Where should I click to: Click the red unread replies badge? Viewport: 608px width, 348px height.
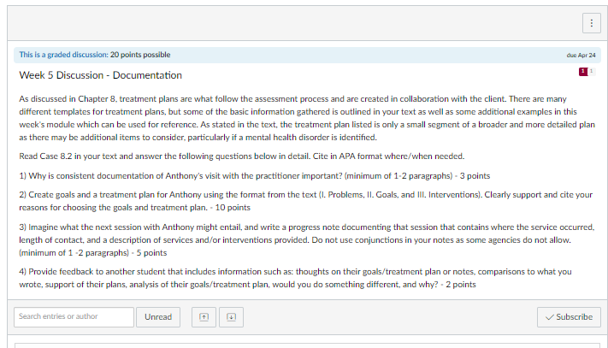tap(583, 71)
